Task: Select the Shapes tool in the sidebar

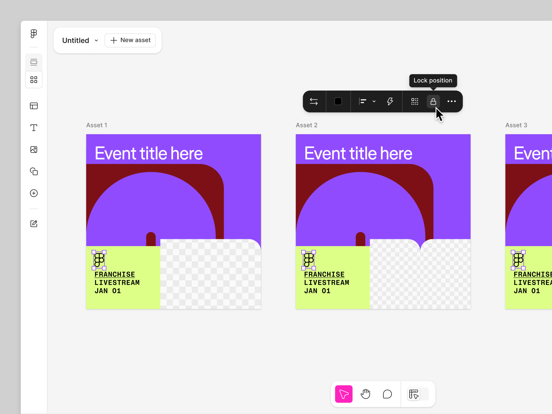Action: [34, 171]
